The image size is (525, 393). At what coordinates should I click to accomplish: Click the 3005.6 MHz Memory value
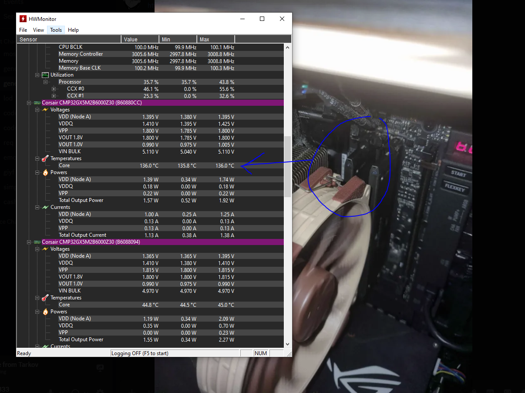pos(145,61)
